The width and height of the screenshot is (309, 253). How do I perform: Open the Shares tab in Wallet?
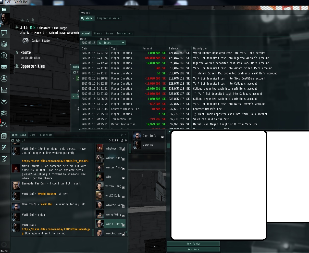(97, 33)
